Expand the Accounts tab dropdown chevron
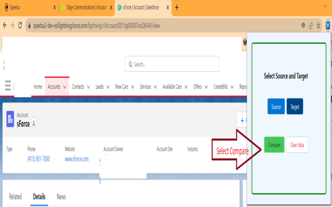 [65, 87]
